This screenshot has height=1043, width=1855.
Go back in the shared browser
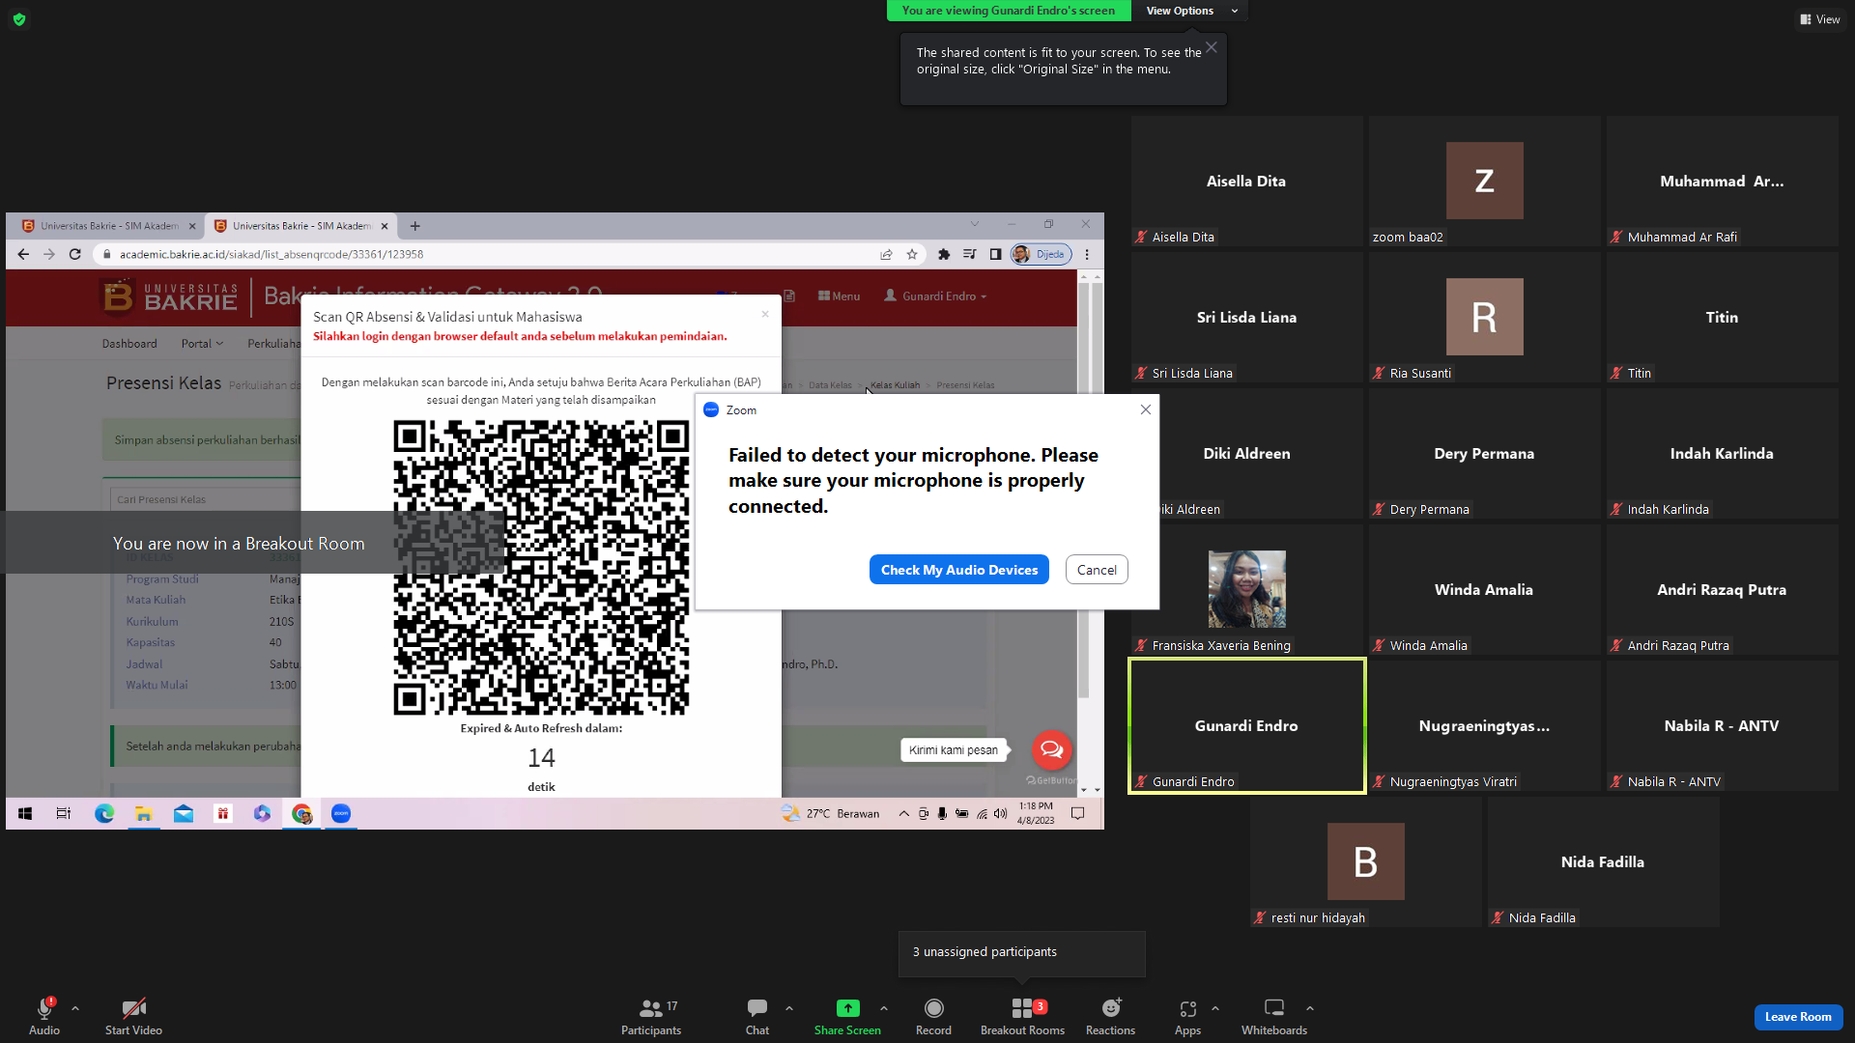tap(23, 254)
